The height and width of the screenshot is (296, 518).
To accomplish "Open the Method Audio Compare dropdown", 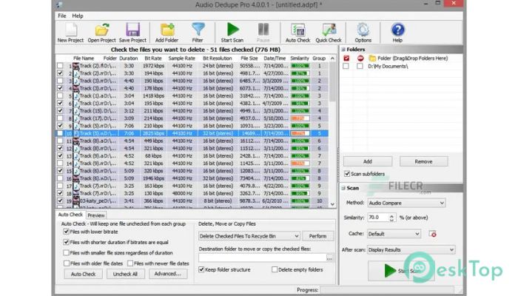I will pos(406,203).
